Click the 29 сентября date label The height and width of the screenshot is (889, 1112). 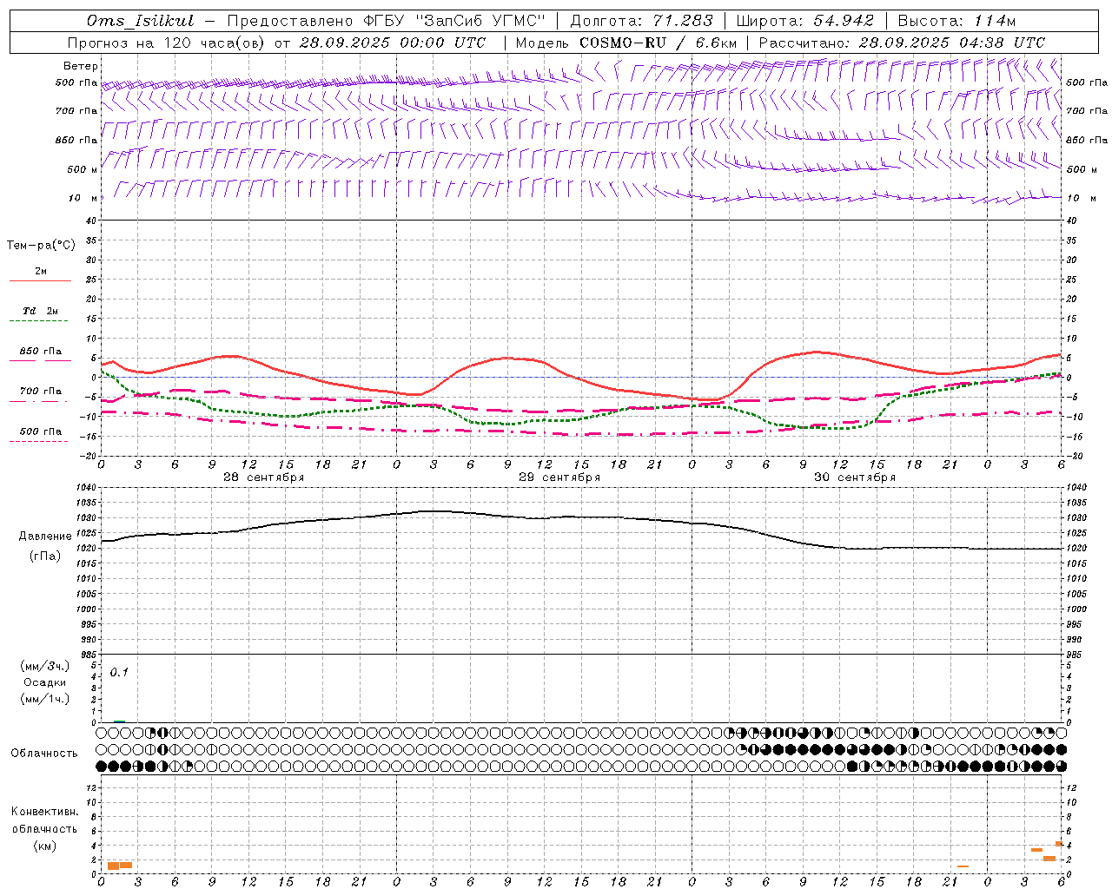pyautogui.click(x=559, y=477)
